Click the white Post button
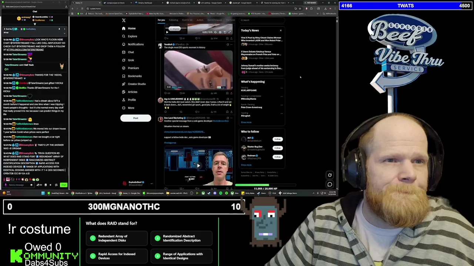 click(x=136, y=118)
